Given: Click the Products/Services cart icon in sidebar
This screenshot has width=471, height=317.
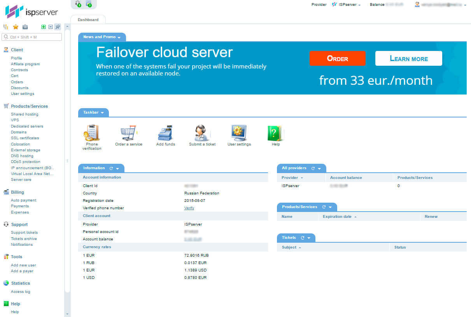Looking at the screenshot, I should [x=6, y=106].
